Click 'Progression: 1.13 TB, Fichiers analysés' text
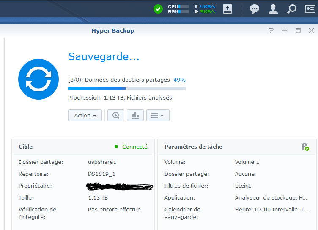Screen dimensions: 318x230 pyautogui.click(x=120, y=98)
